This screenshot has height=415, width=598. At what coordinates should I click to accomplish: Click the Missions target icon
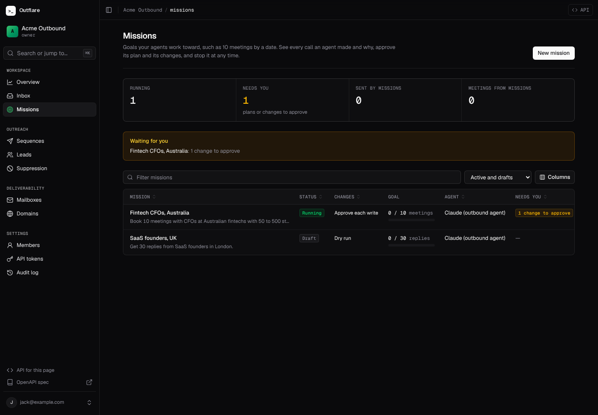(x=10, y=110)
